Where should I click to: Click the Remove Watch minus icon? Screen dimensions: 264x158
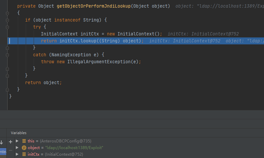[x=11, y=150]
